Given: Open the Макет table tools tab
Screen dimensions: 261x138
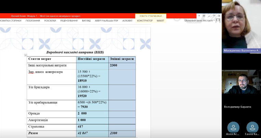Looking at the screenshot, I should point(160,21).
